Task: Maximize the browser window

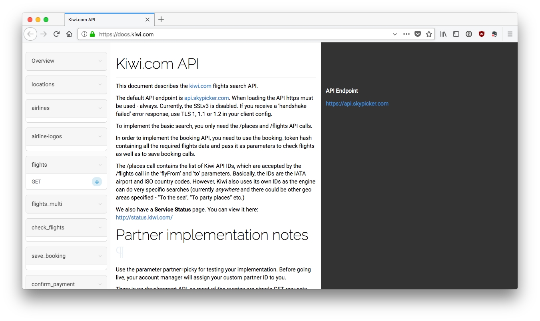Action: (x=46, y=20)
